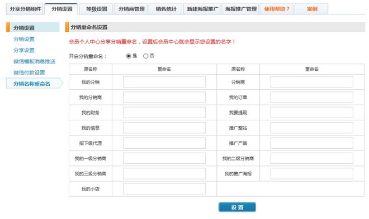Open 微信付款设置 in the sidebar
This screenshot has height=219, width=369.
click(x=29, y=72)
